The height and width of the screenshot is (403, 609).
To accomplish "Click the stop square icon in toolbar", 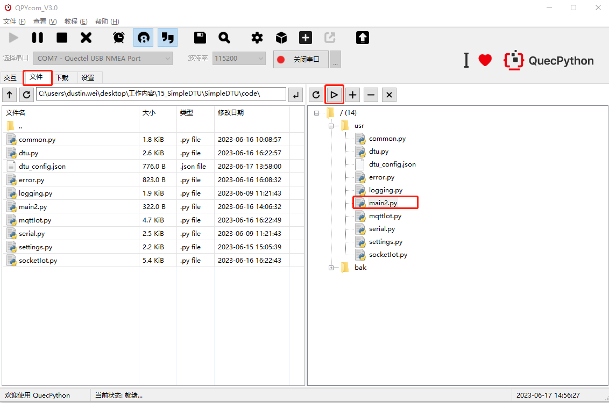I will click(62, 38).
